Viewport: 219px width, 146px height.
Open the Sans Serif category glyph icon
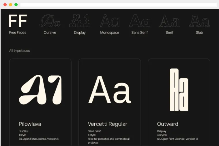pyautogui.click(x=140, y=21)
